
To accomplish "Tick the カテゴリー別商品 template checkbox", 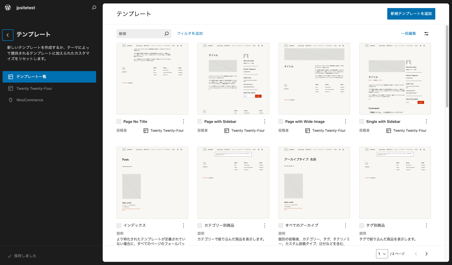I will (200, 226).
